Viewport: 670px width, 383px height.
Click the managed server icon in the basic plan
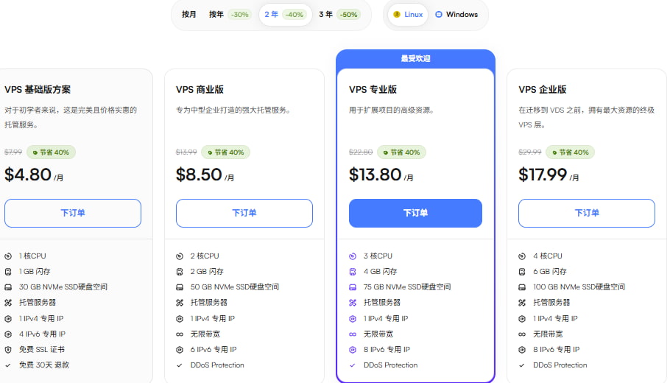[x=8, y=303]
